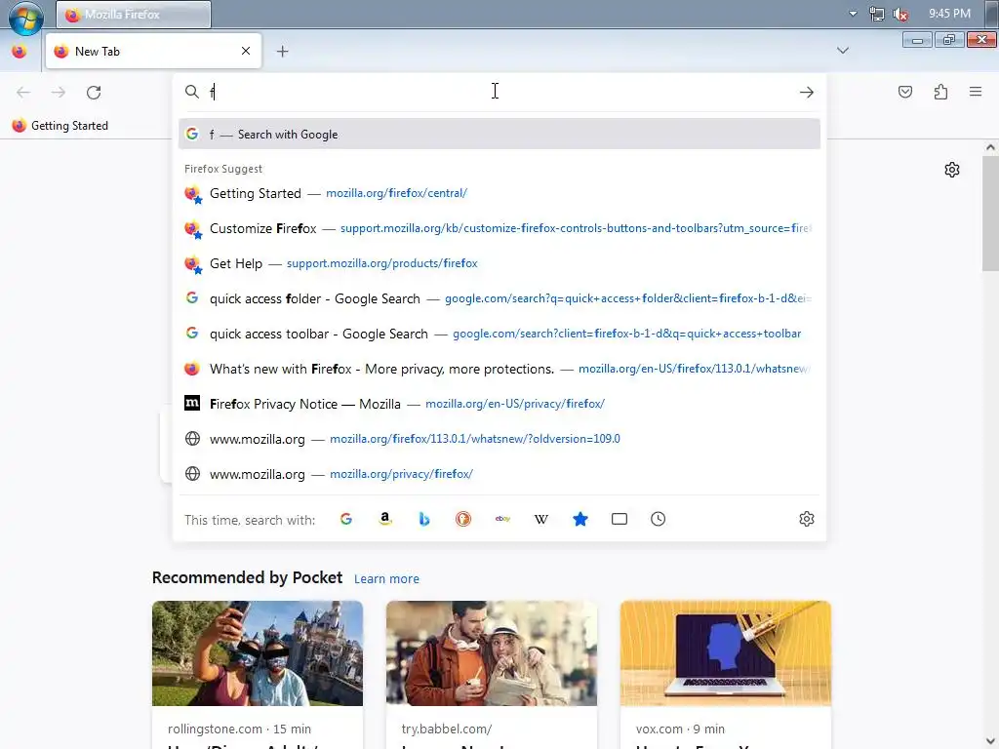
Task: Click the page scrollbar up arrow
Action: click(x=990, y=147)
